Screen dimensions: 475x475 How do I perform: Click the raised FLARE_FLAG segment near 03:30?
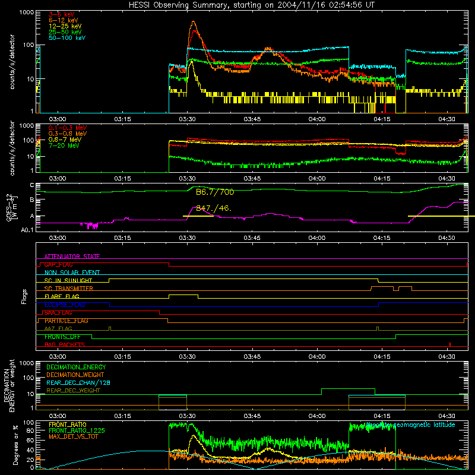click(x=183, y=294)
